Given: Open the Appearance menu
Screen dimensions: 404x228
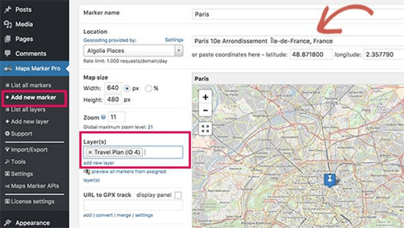Looking at the screenshot, I should 32,222.
